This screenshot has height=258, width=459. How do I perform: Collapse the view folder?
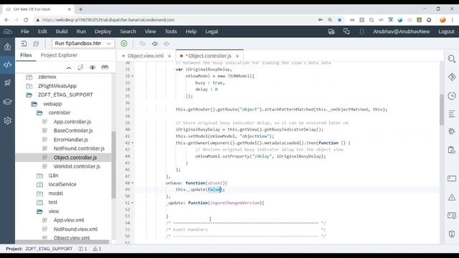point(39,211)
